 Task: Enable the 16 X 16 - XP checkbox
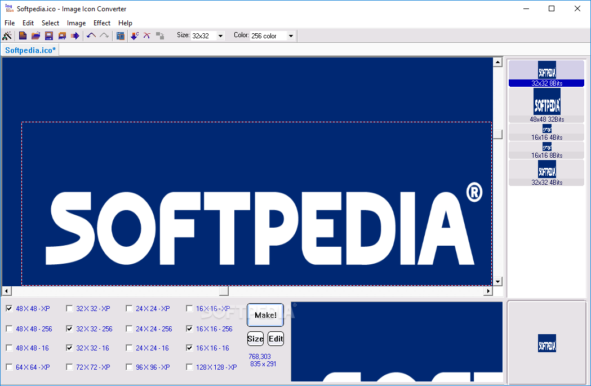pos(189,309)
